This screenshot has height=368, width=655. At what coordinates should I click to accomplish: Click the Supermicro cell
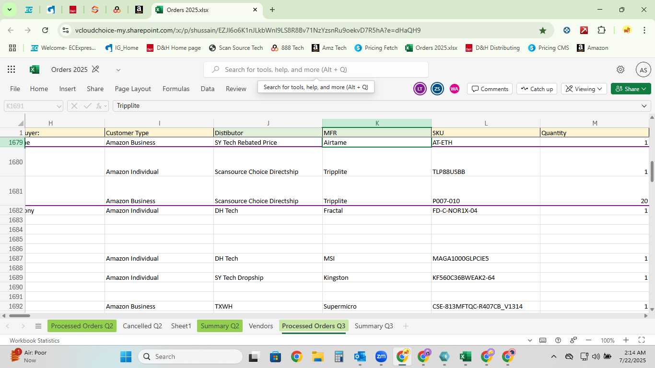tap(377, 306)
